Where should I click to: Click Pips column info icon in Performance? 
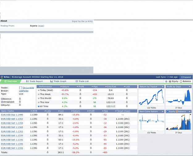[x=92, y=87]
